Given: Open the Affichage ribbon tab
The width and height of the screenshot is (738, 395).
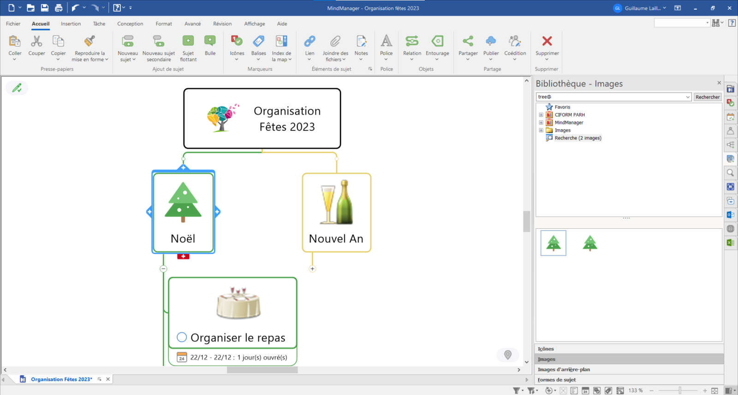Looking at the screenshot, I should tap(255, 24).
